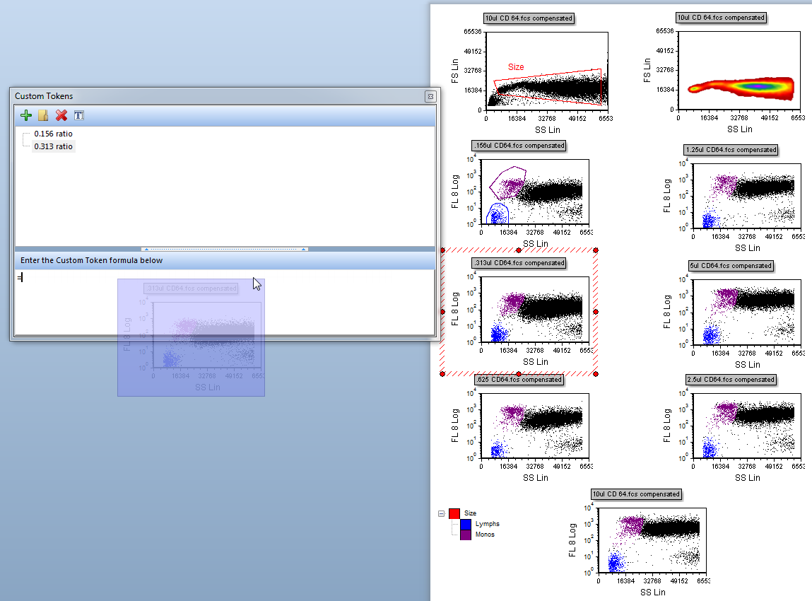Click the text T icon in token toolbar

[x=79, y=115]
